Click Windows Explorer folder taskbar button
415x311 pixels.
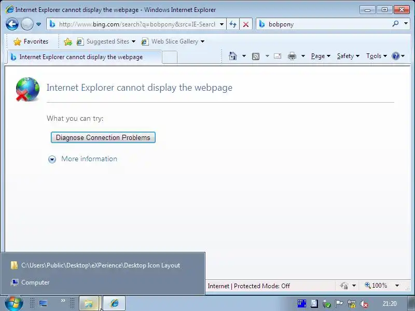tap(89, 304)
